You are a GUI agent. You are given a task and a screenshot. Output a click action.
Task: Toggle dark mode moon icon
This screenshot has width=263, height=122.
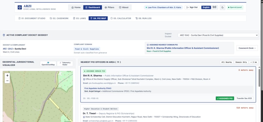223,8
